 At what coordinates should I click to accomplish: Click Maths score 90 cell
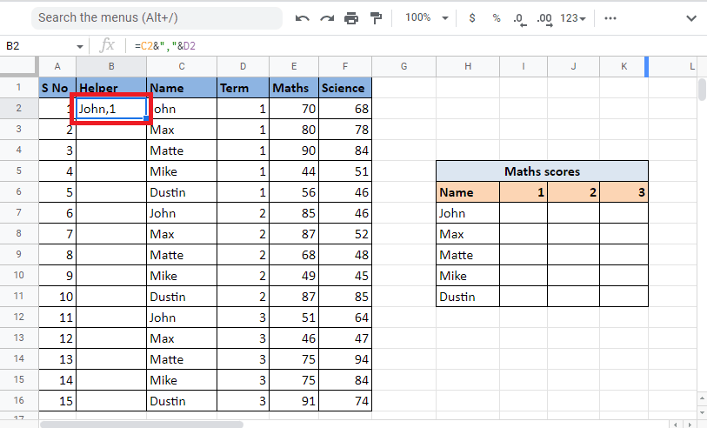[x=294, y=150]
